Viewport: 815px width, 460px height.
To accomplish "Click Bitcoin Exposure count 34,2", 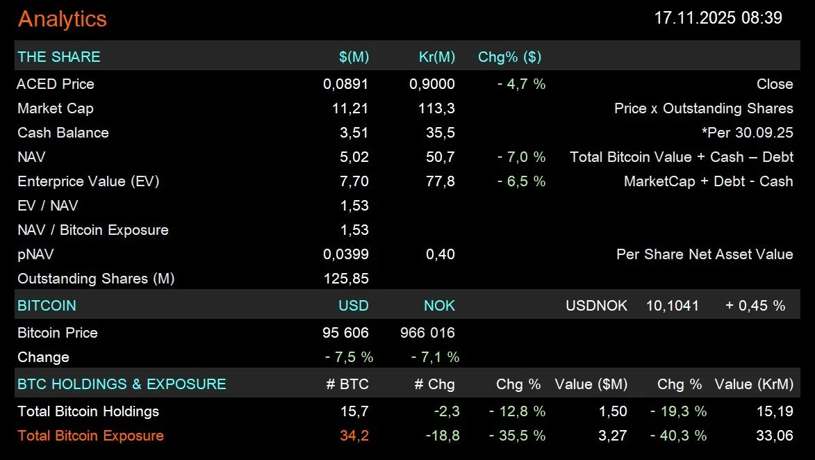I will [354, 436].
